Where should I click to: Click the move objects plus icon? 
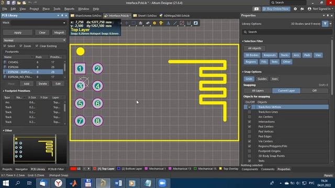(127, 23)
